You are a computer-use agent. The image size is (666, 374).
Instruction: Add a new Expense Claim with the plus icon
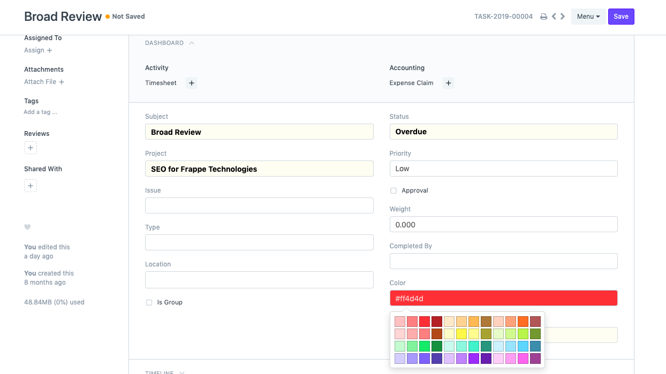448,83
